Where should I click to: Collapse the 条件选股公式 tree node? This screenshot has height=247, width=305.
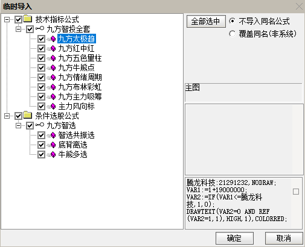[7, 116]
